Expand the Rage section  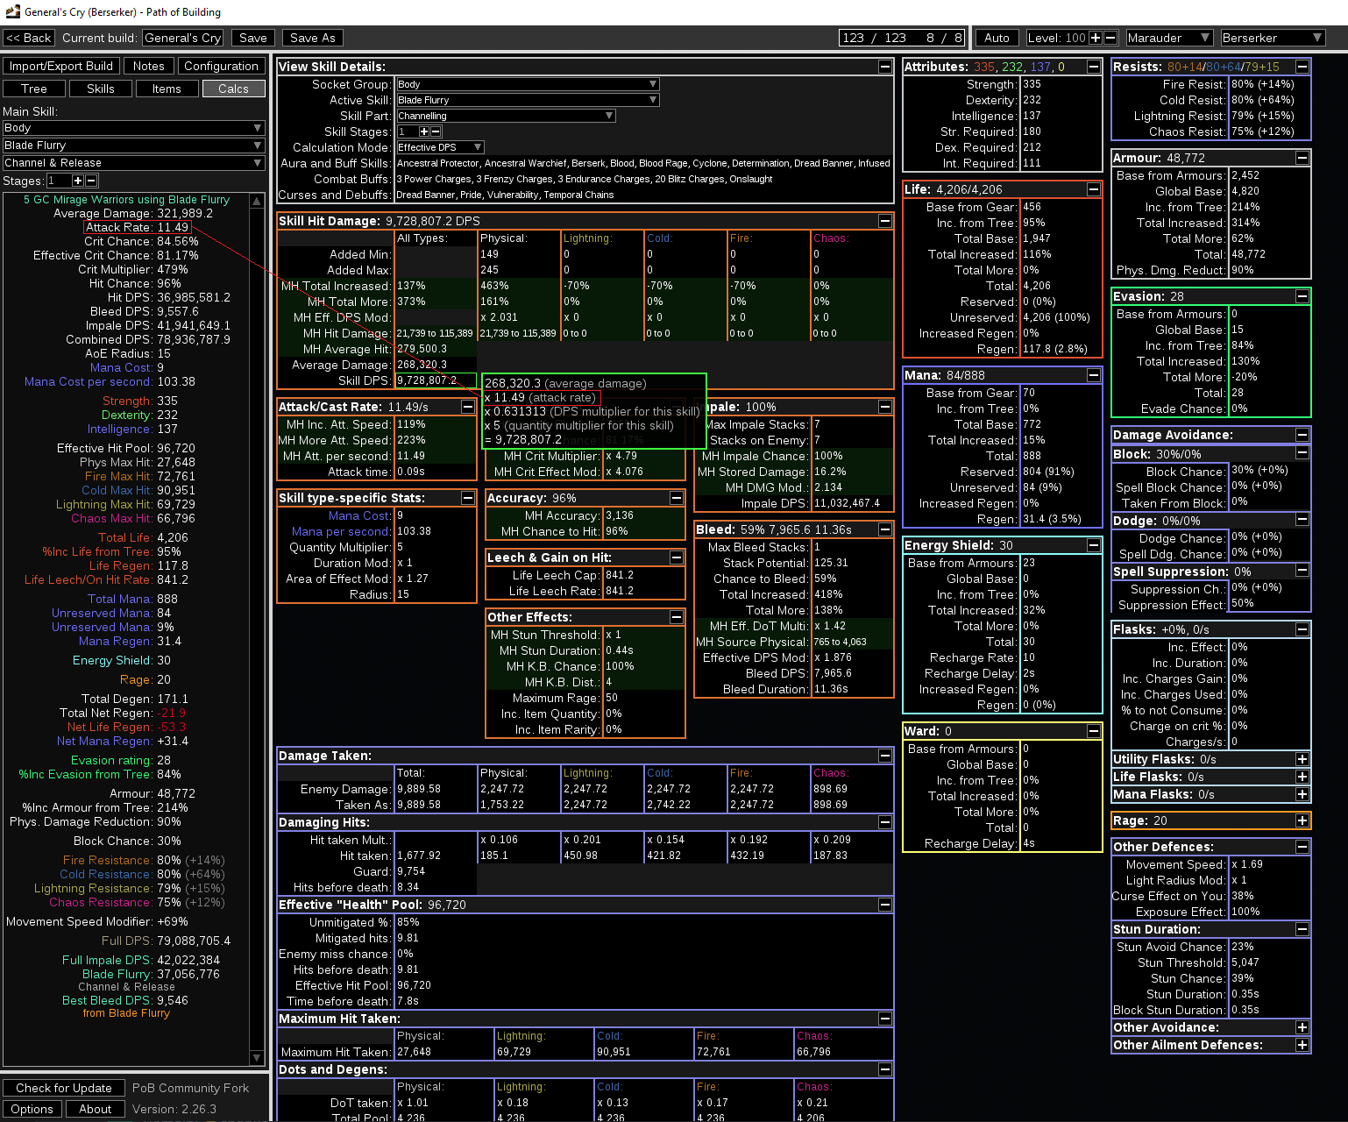[x=1302, y=820]
